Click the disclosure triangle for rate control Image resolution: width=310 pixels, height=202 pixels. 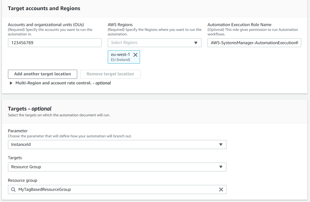(x=11, y=83)
